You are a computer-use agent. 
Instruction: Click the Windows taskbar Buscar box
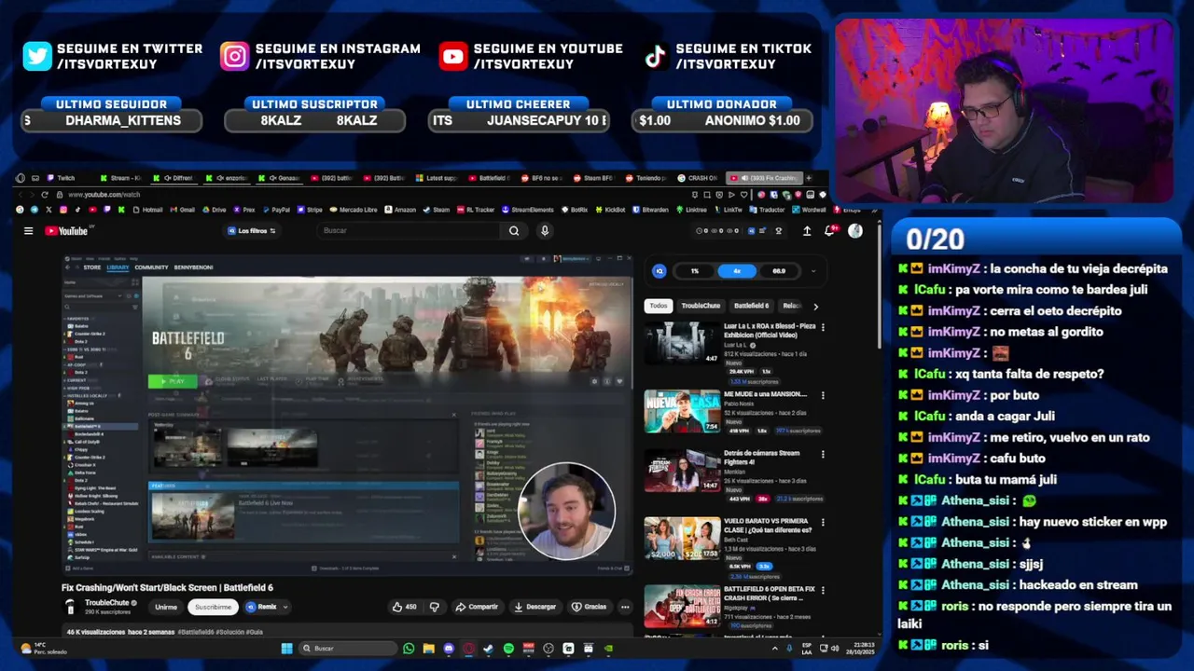click(347, 649)
